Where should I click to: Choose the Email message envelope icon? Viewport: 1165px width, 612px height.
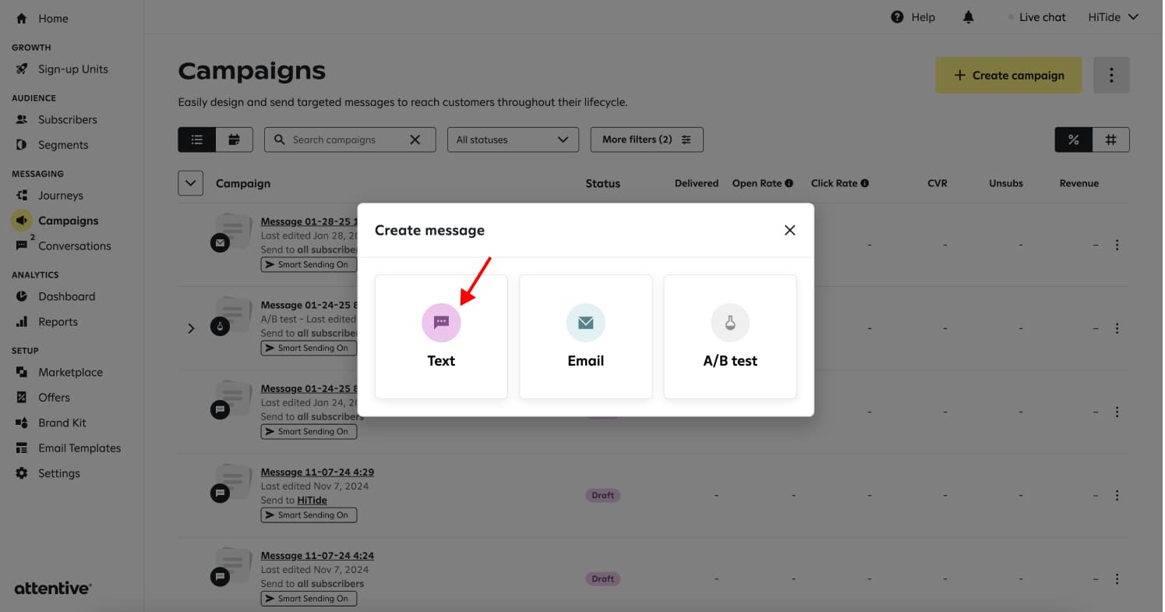coord(585,323)
